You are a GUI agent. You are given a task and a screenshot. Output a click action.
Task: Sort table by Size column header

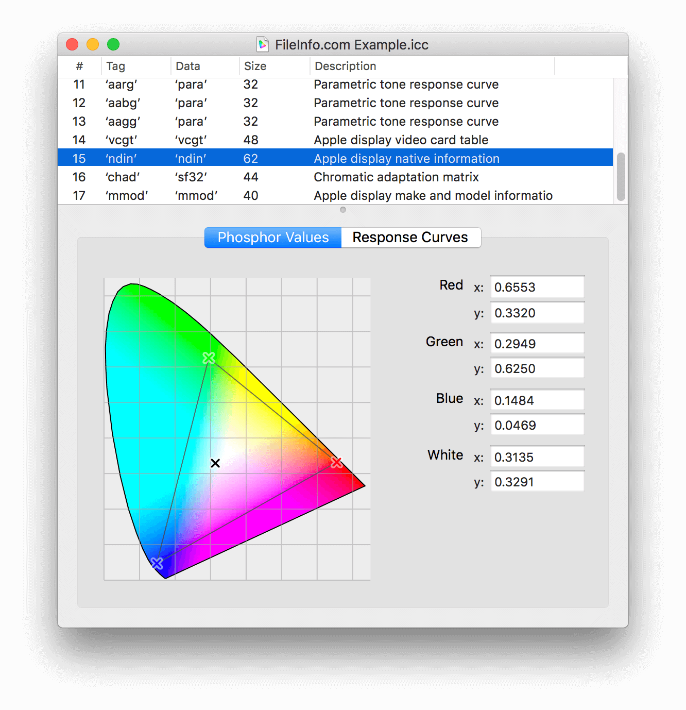(x=274, y=66)
